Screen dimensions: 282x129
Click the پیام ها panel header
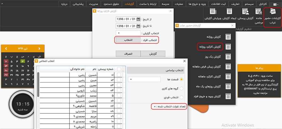pos(259,68)
